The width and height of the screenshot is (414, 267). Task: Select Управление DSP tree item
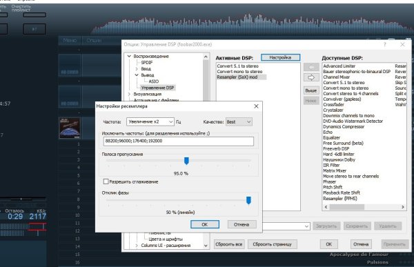coord(157,88)
